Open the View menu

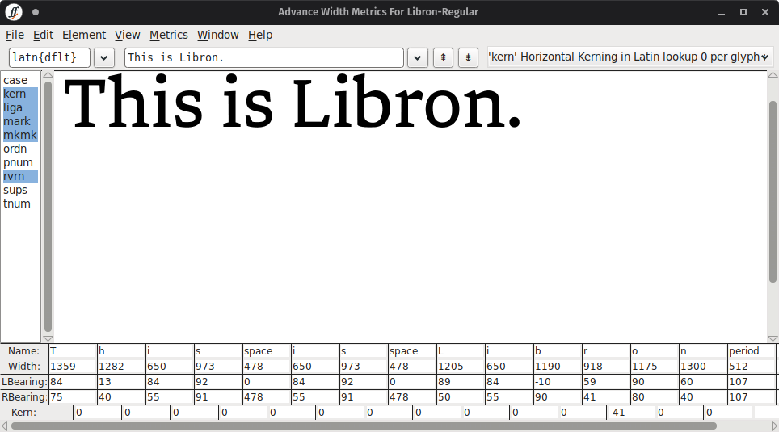click(x=127, y=35)
